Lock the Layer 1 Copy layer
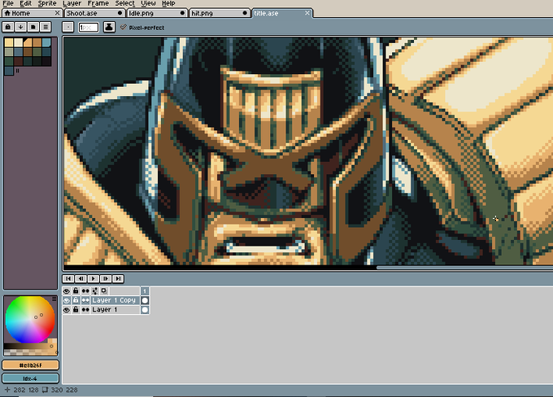This screenshot has height=397, width=553. [x=76, y=300]
